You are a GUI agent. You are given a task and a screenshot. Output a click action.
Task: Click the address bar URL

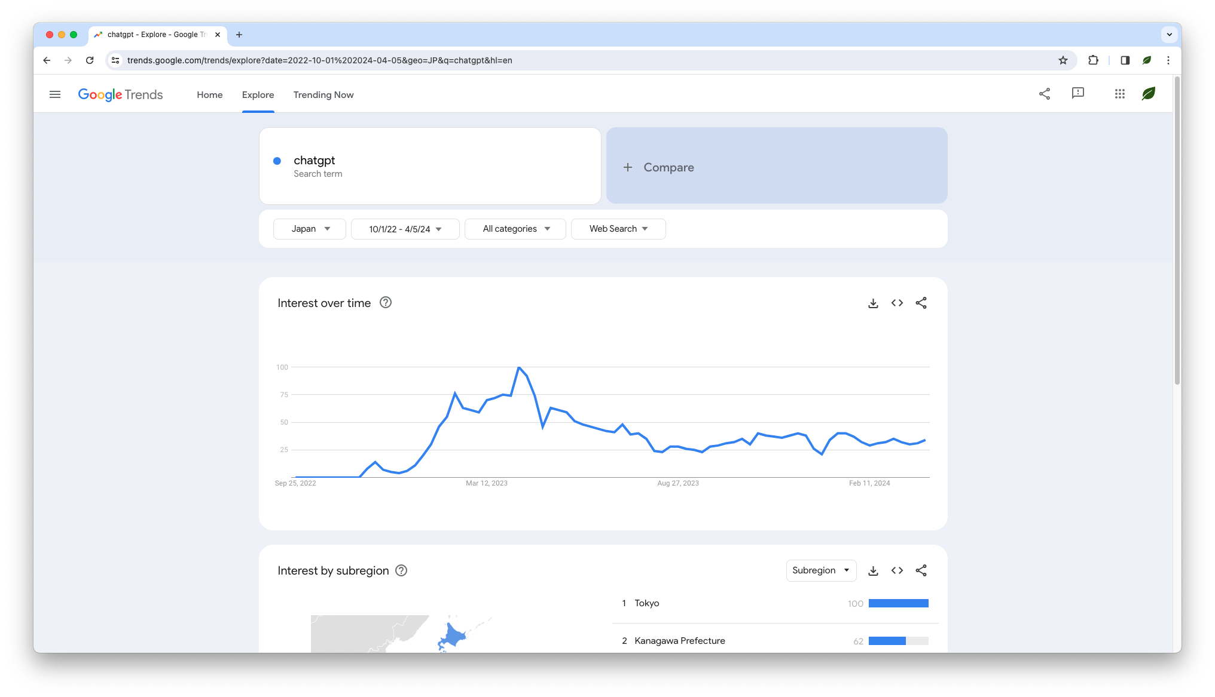coord(319,60)
